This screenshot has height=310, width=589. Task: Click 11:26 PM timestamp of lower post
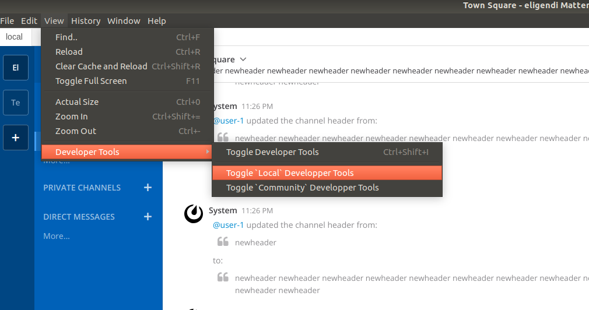tap(257, 211)
